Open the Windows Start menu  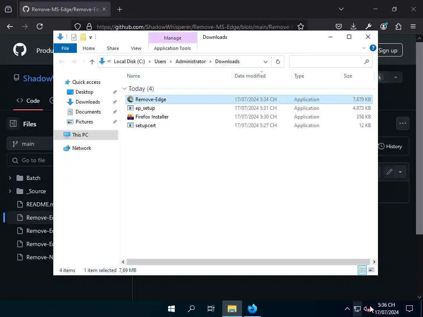tap(171, 309)
